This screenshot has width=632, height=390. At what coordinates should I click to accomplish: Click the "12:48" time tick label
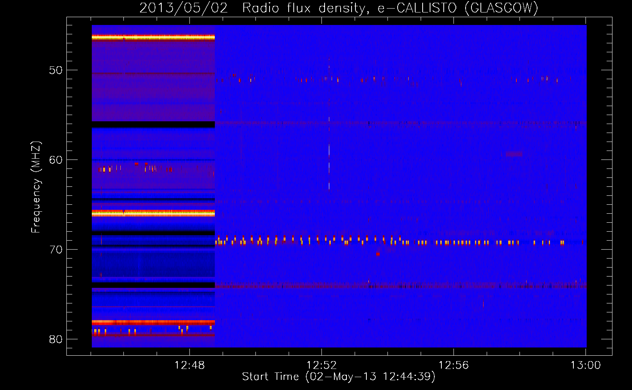click(189, 365)
